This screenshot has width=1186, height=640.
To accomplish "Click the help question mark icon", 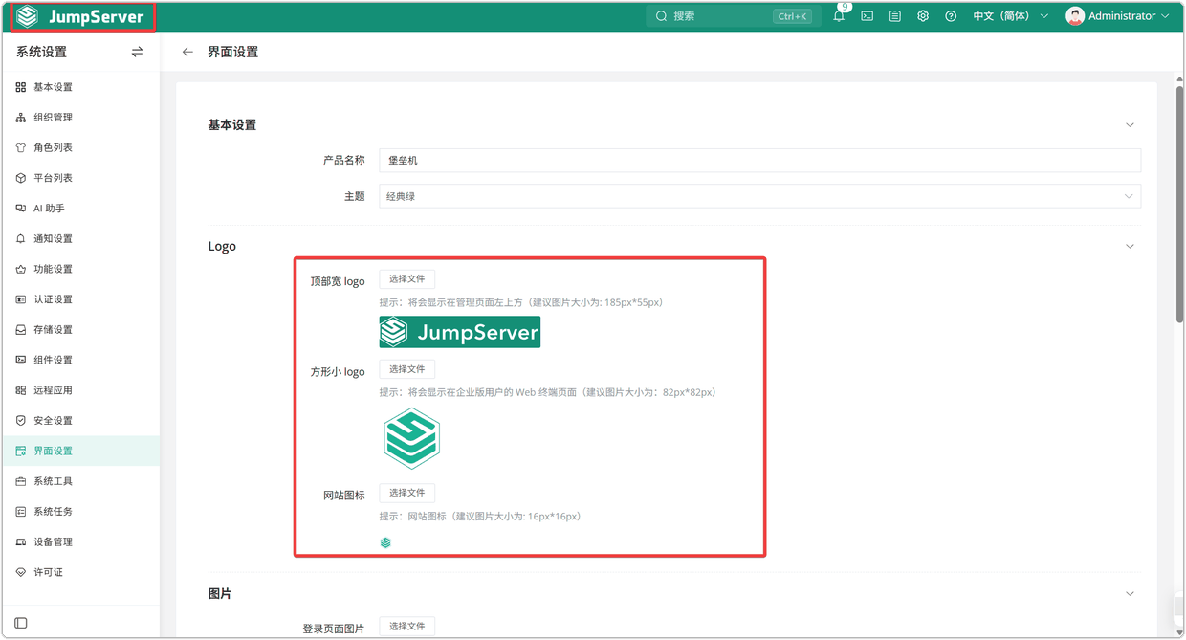I will click(x=950, y=16).
